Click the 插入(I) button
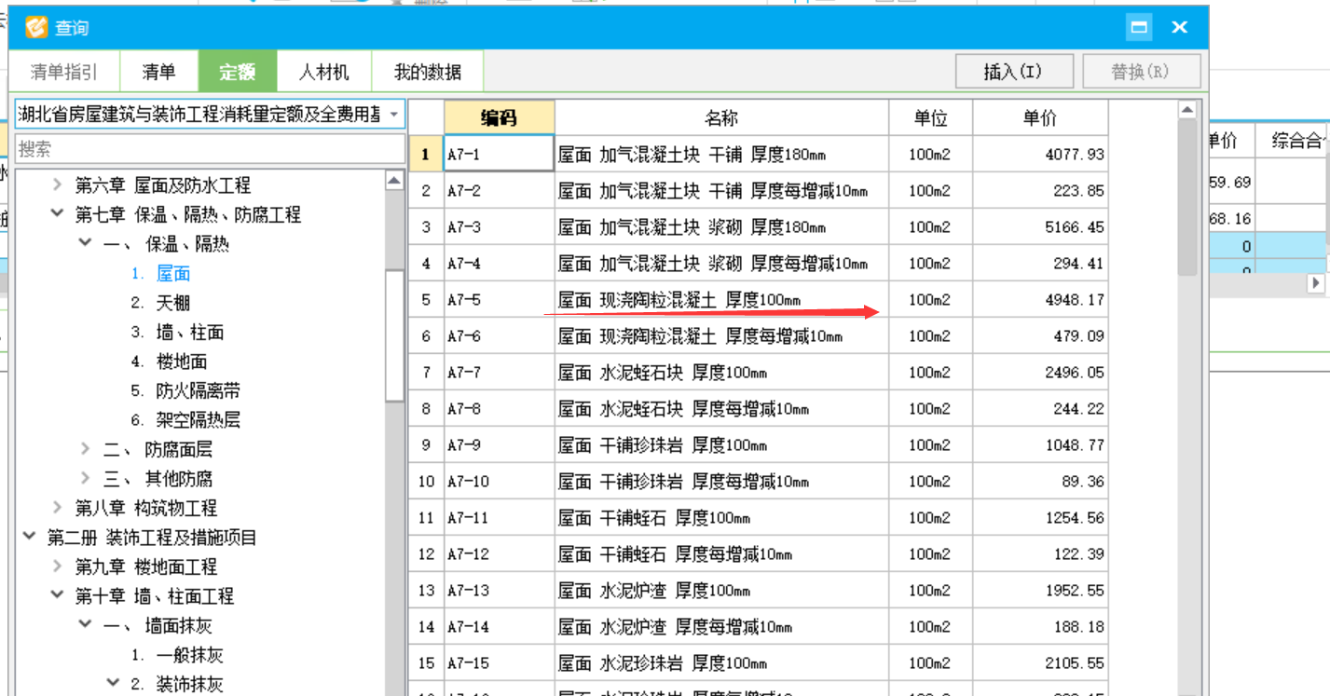Screen dimensions: 1330x696 coord(1013,72)
